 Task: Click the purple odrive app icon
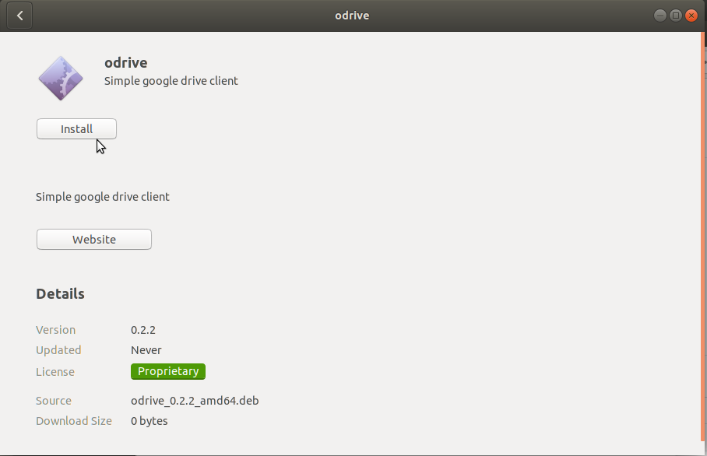61,79
